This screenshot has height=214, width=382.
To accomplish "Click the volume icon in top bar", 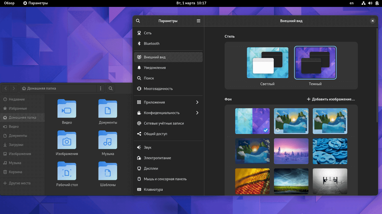I will [370, 3].
